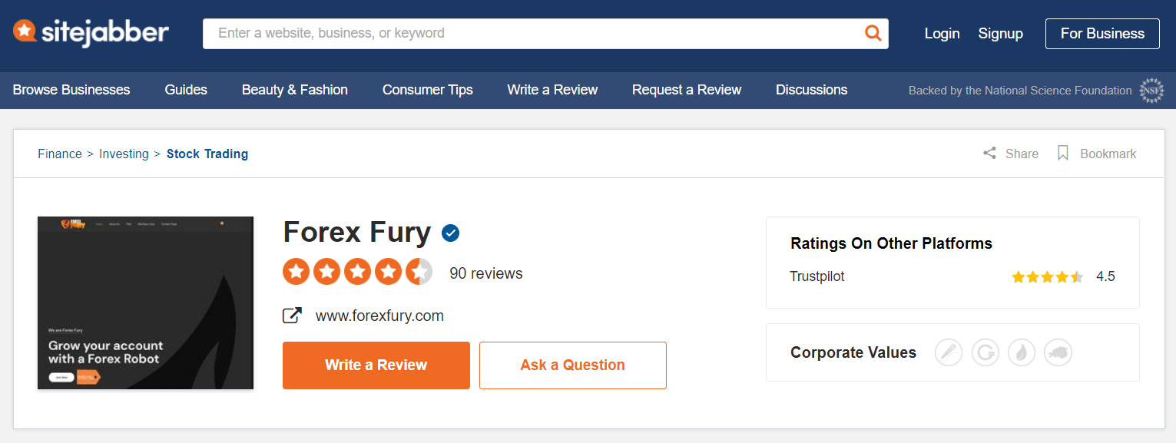Open the Beauty & Fashion menu item
Viewport: 1176px width, 443px height.
(295, 90)
